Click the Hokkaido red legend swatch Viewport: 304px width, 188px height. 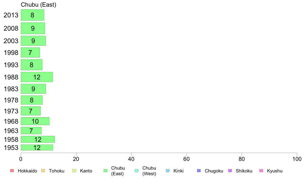pyautogui.click(x=12, y=171)
